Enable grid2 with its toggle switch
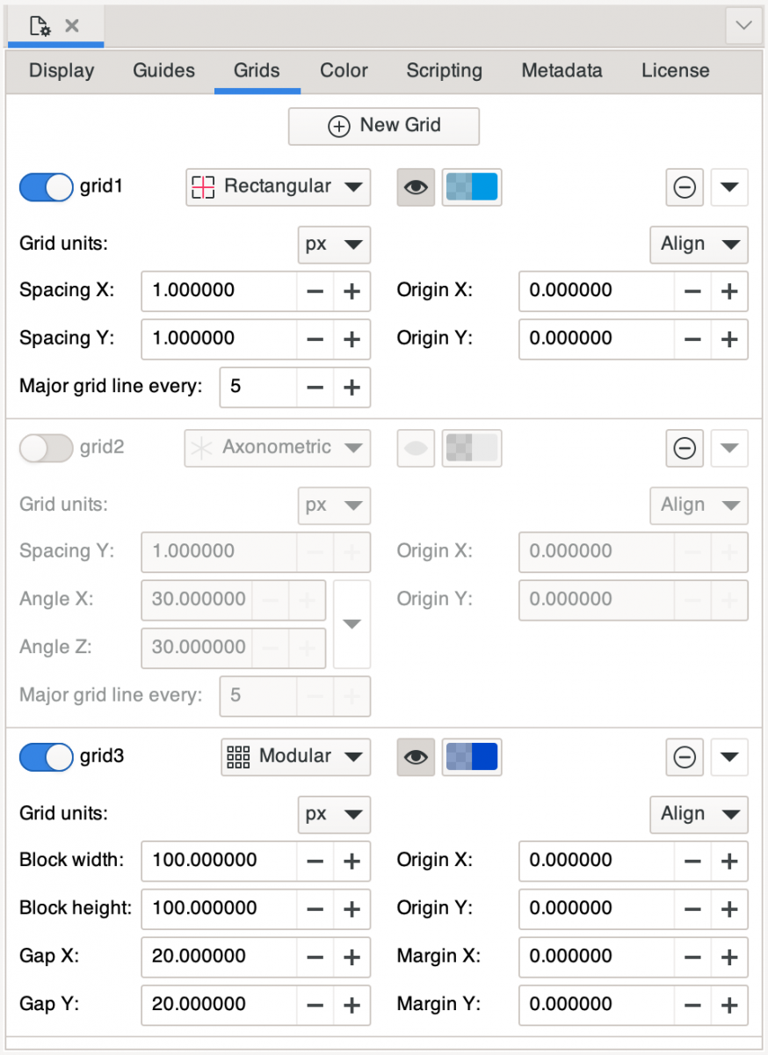The image size is (768, 1055). 46,448
